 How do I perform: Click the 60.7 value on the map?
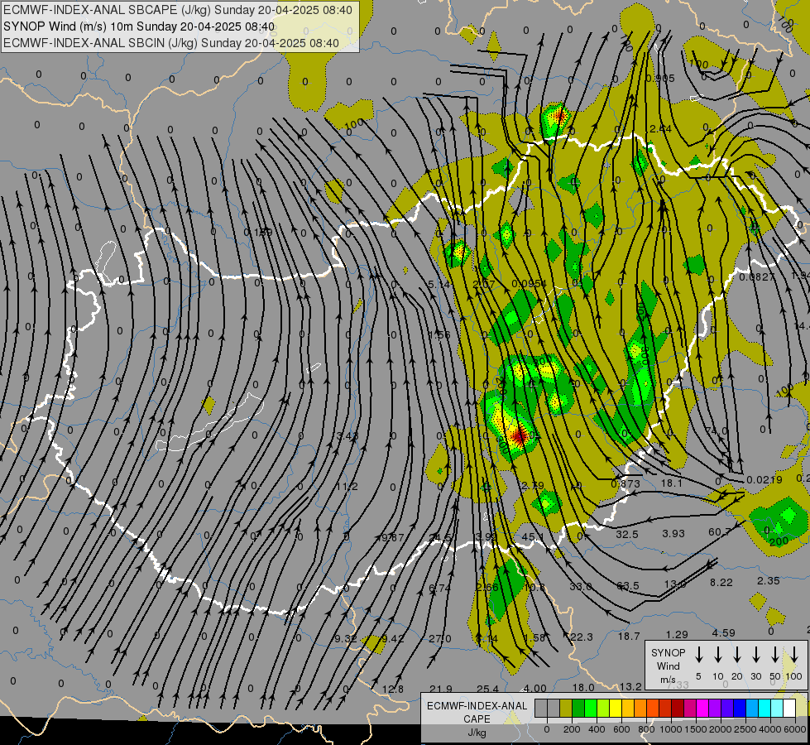pos(720,532)
